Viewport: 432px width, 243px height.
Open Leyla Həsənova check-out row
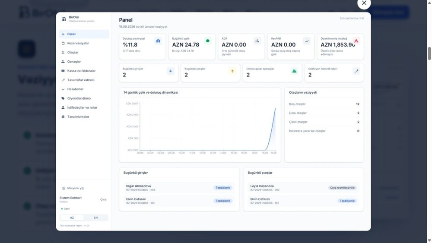[x=303, y=188]
